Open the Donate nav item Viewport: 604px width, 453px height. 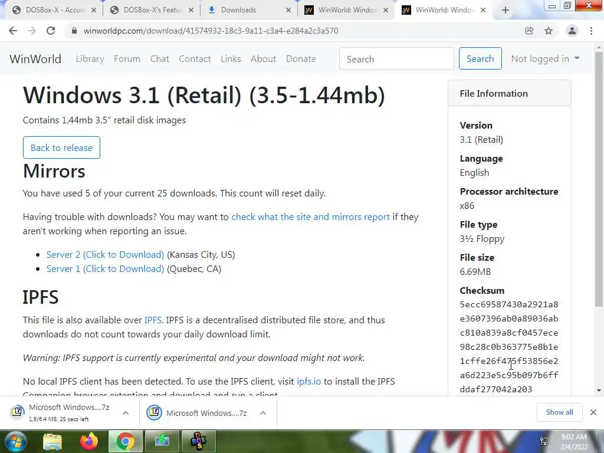tap(301, 59)
